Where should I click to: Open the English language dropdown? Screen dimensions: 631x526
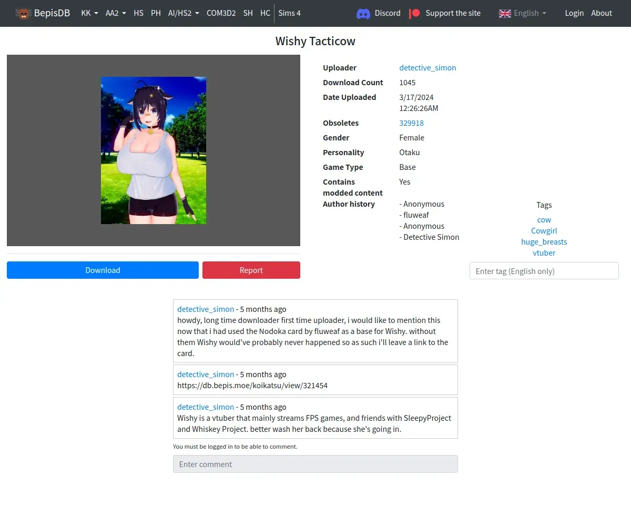pyautogui.click(x=530, y=13)
